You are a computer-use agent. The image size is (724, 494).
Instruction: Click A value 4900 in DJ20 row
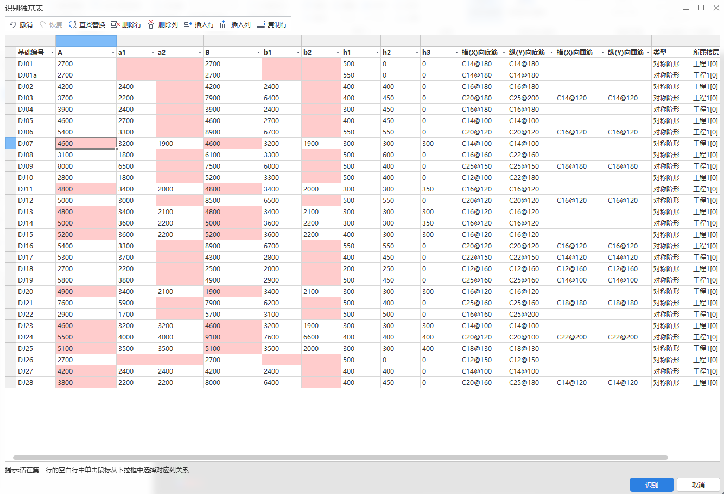86,292
